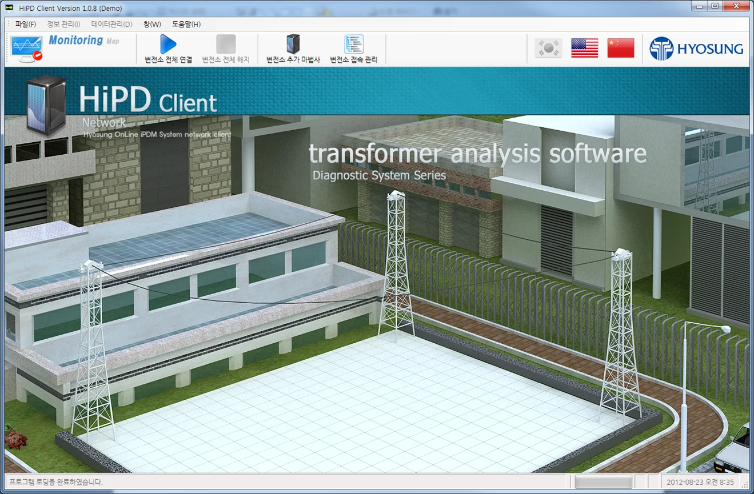Switch language with the Korean flag
This screenshot has height=494, width=754.
[549, 48]
